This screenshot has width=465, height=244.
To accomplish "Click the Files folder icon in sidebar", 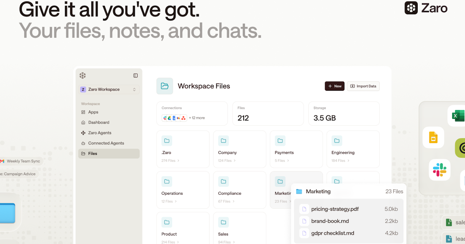I will pos(83,154).
